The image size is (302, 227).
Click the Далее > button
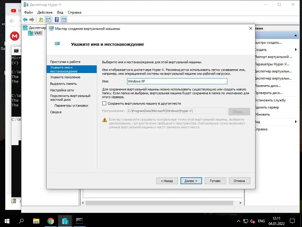191,181
